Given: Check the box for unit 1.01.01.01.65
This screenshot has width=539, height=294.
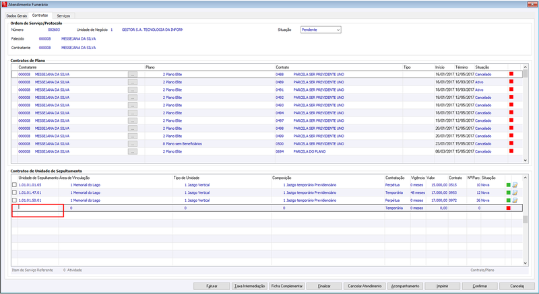Looking at the screenshot, I should [x=14, y=185].
